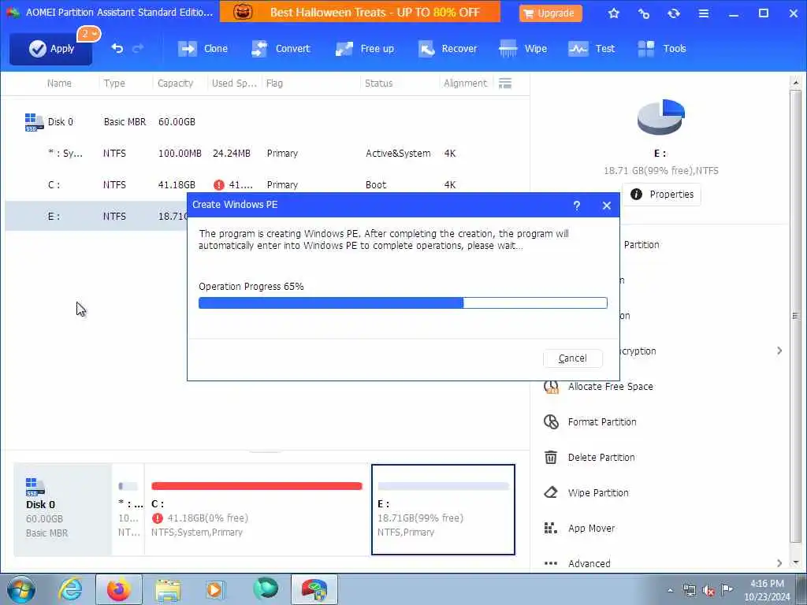Click the orange Upgrade button
The image size is (807, 605).
550,13
